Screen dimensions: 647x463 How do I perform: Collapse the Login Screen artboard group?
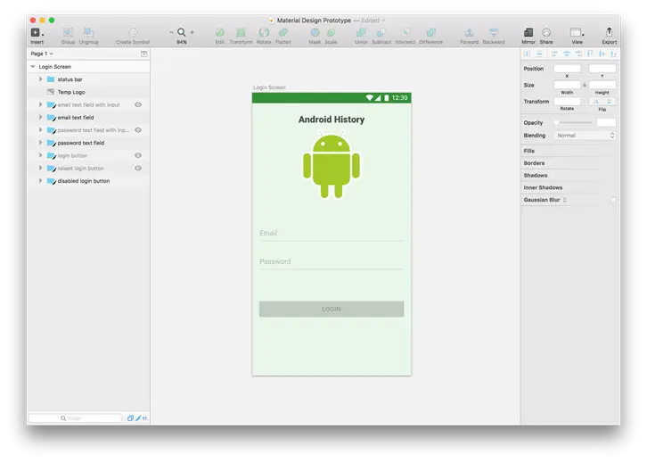click(x=33, y=67)
